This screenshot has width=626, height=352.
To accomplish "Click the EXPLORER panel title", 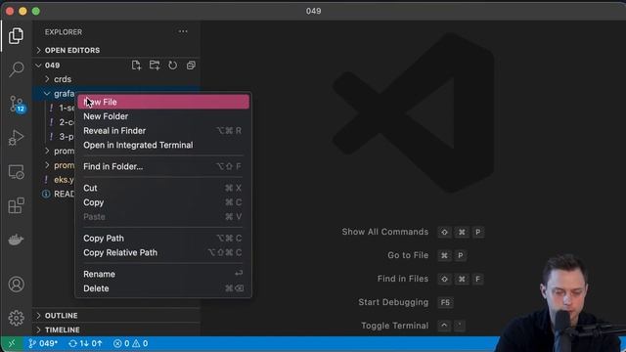I will (x=64, y=32).
